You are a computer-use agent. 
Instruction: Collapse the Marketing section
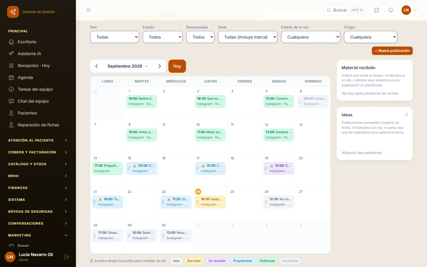[38, 235]
